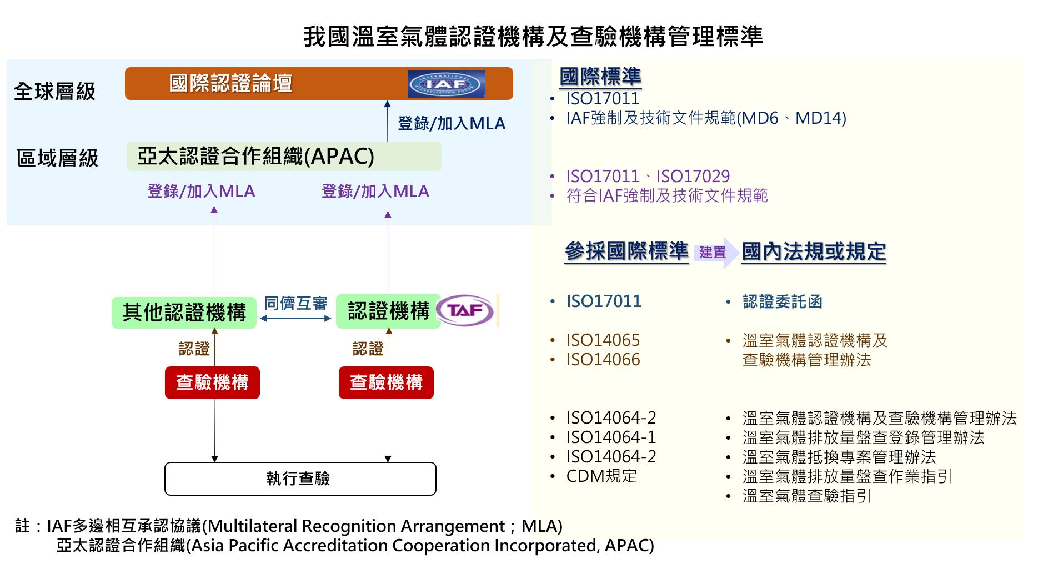Click the left 查驗機構 red box
Viewport: 1048px width, 584px height.
[212, 382]
